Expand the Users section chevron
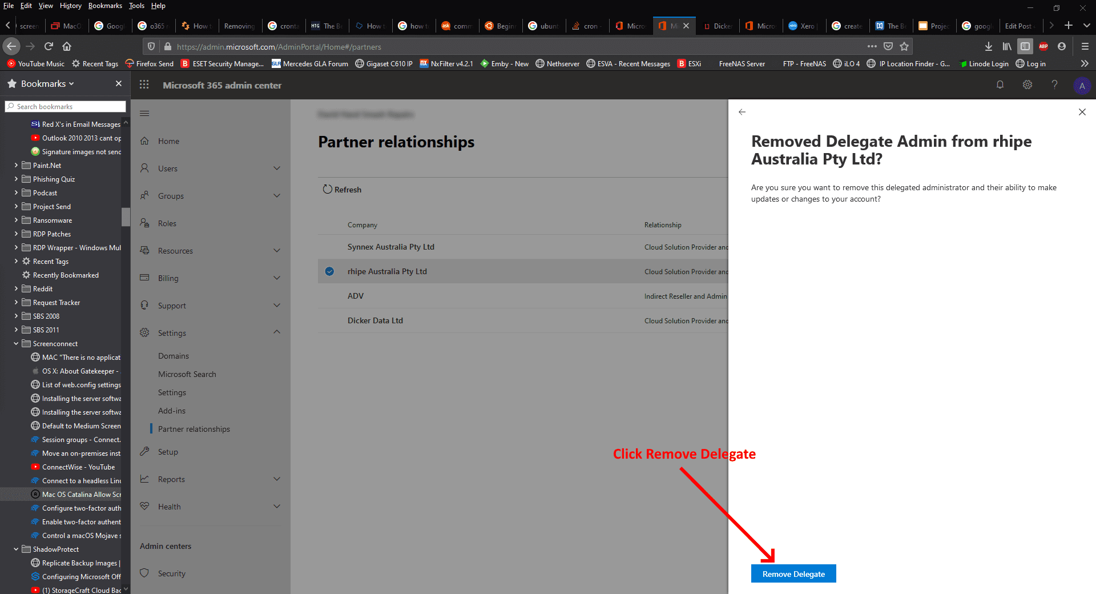Viewport: 1096px width, 594px height. point(277,168)
